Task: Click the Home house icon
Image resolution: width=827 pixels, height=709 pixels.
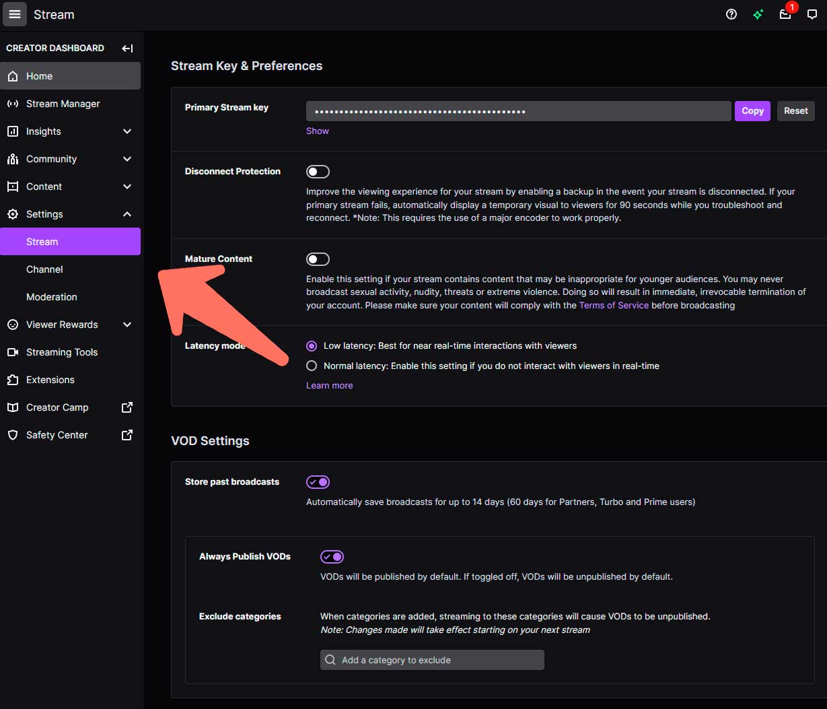Action: (13, 76)
